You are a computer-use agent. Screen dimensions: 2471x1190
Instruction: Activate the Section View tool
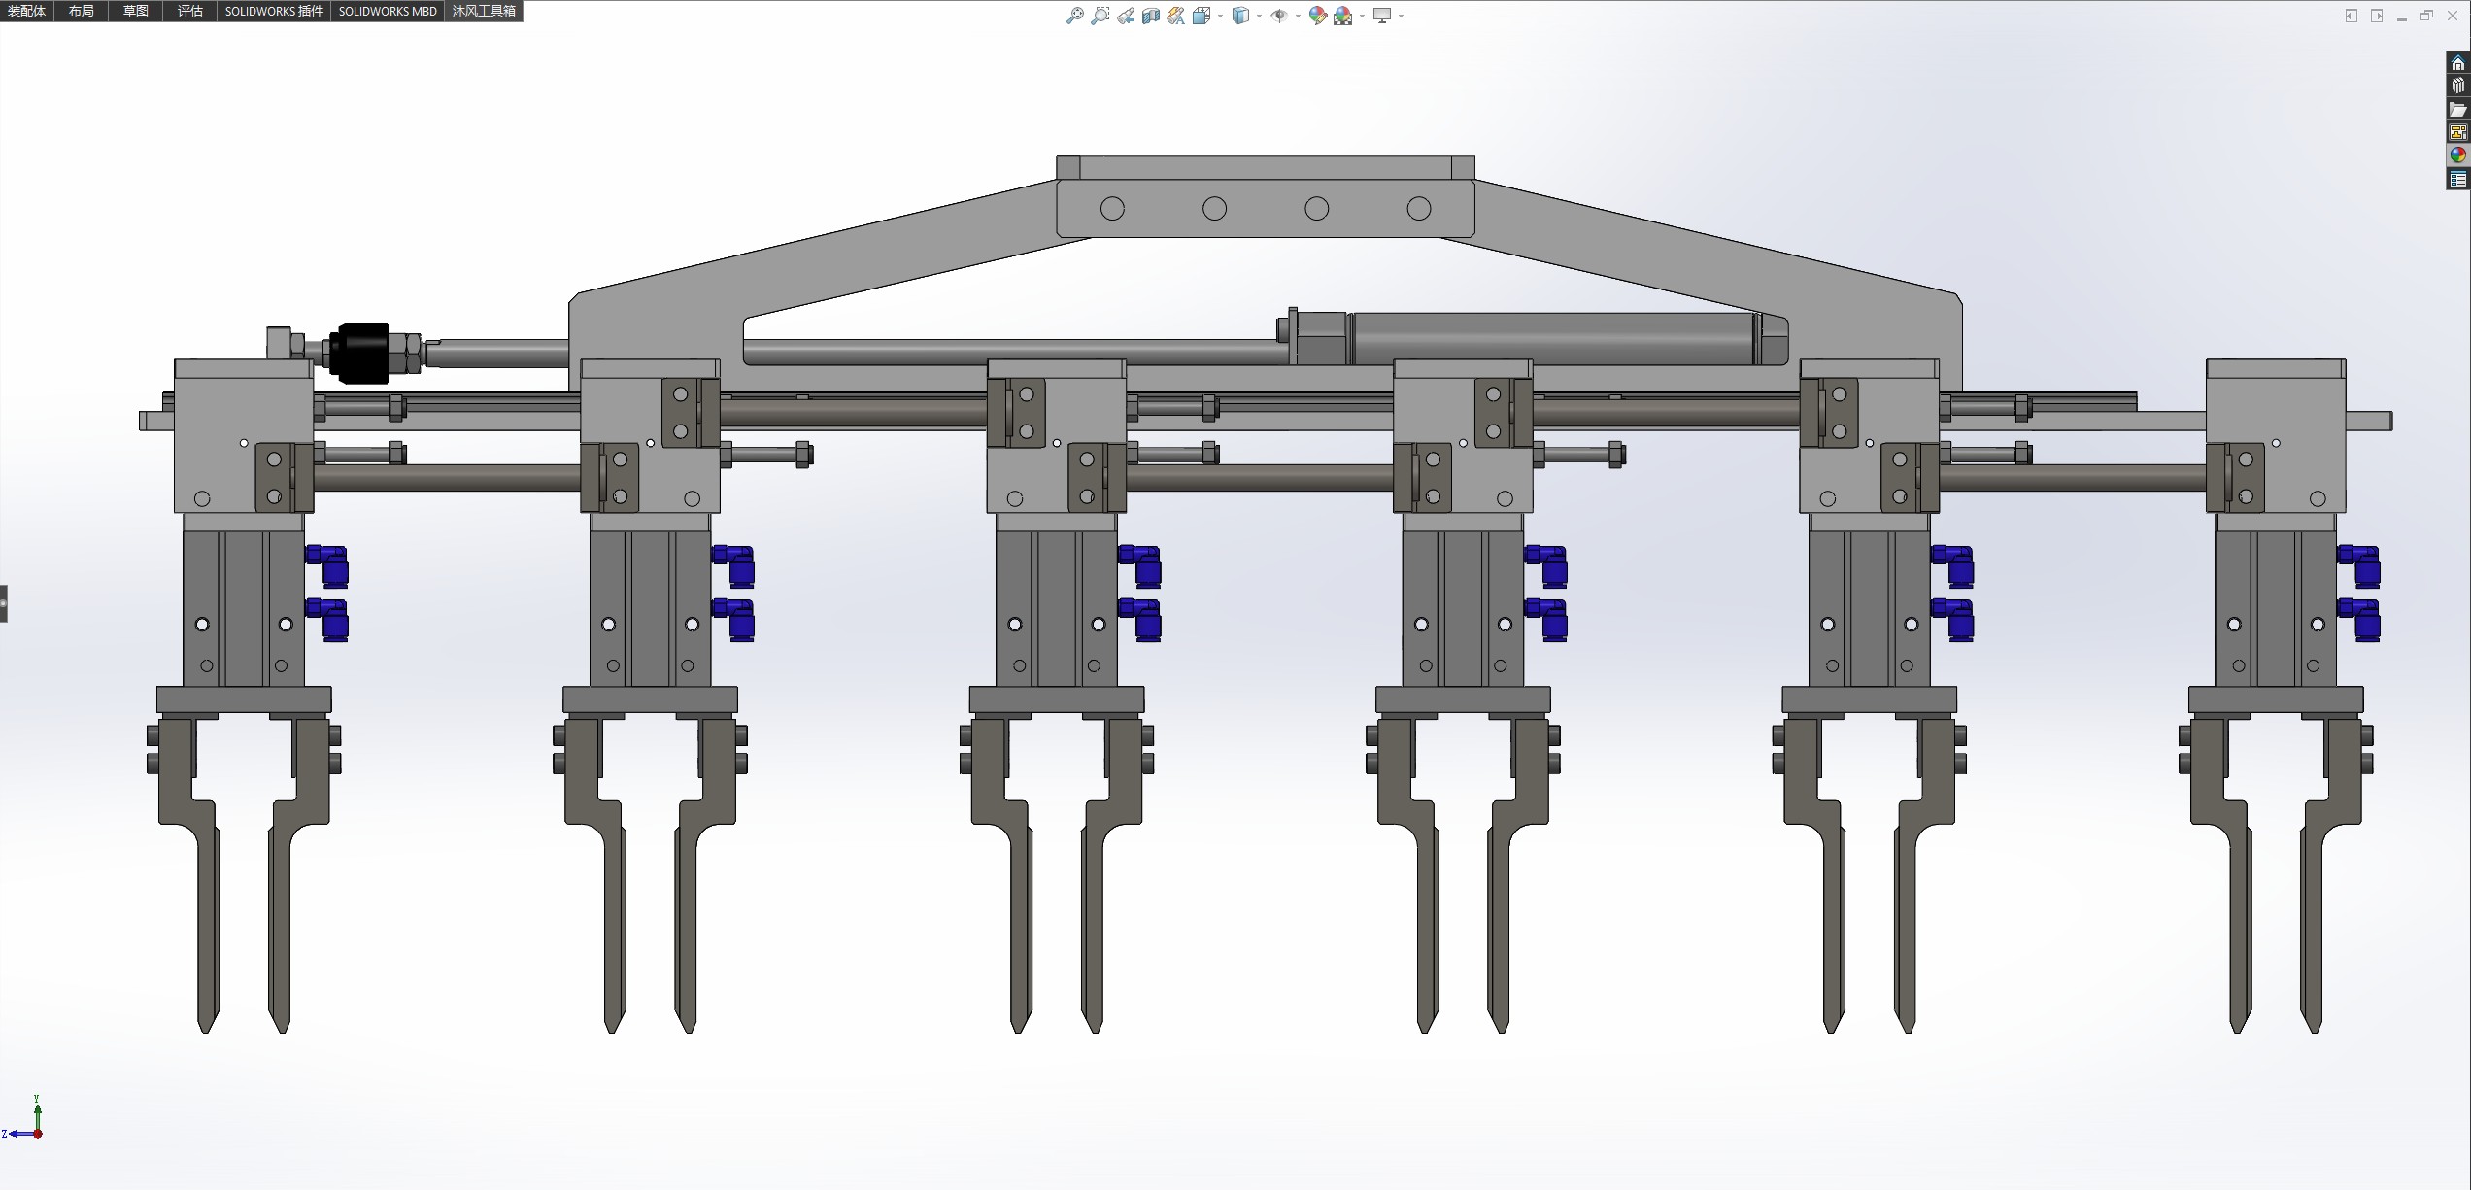(x=1150, y=16)
